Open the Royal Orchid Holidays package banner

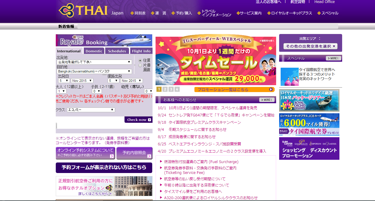(309, 100)
